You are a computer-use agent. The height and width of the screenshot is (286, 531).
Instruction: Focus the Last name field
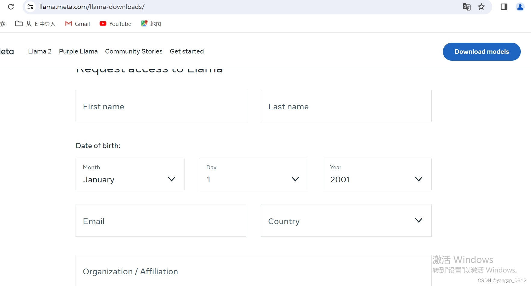[346, 106]
